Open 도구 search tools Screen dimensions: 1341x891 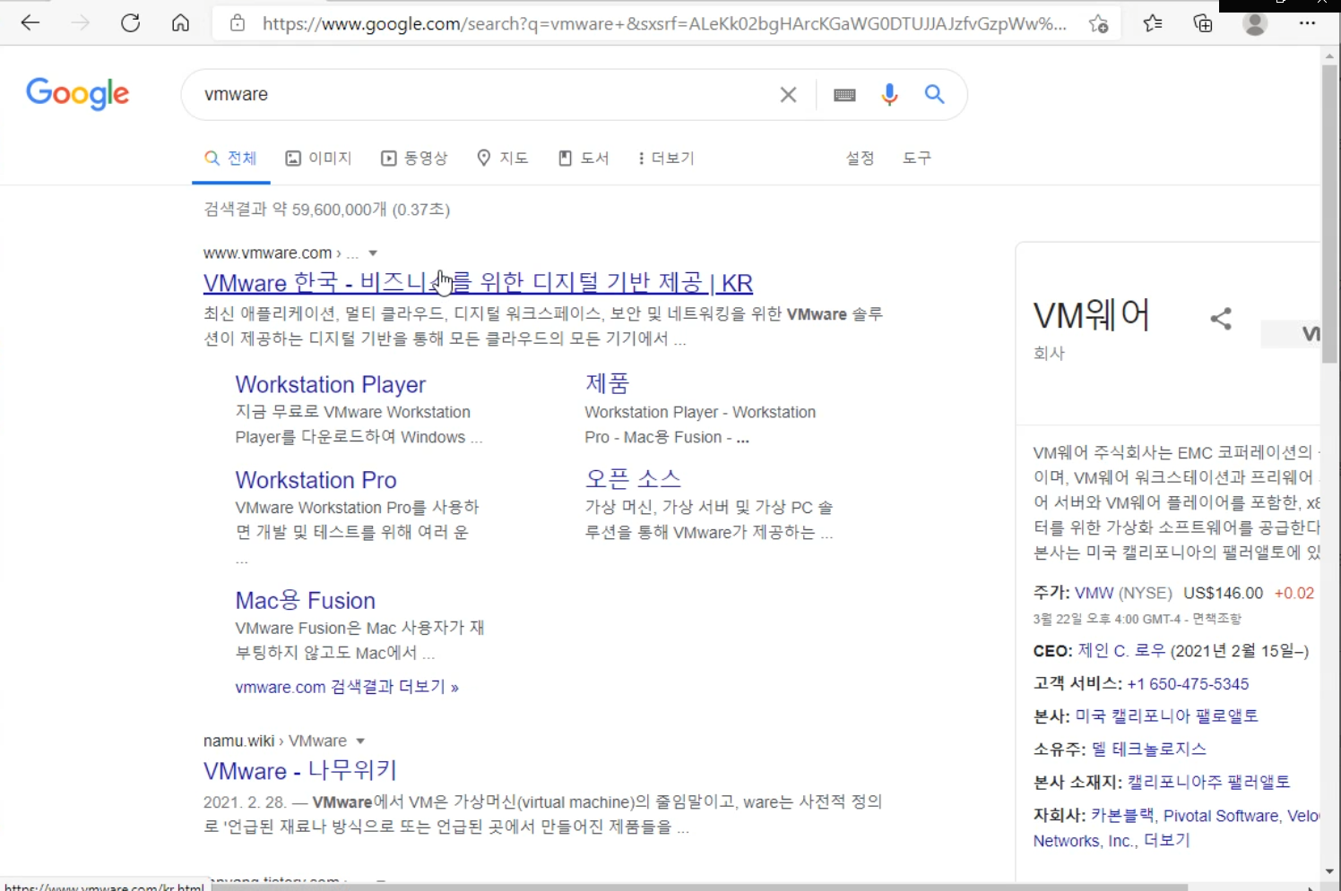917,158
